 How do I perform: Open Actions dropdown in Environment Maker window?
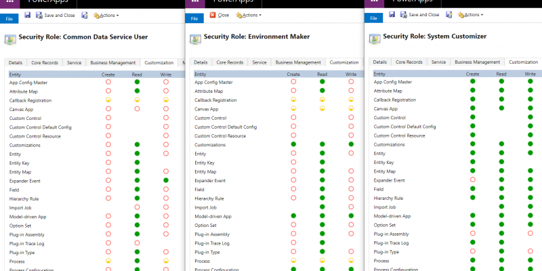tap(249, 15)
